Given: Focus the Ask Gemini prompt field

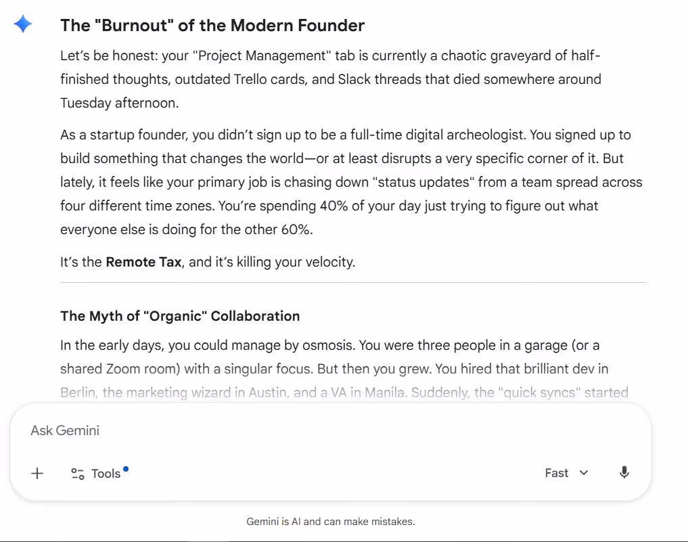Looking at the screenshot, I should 330,430.
